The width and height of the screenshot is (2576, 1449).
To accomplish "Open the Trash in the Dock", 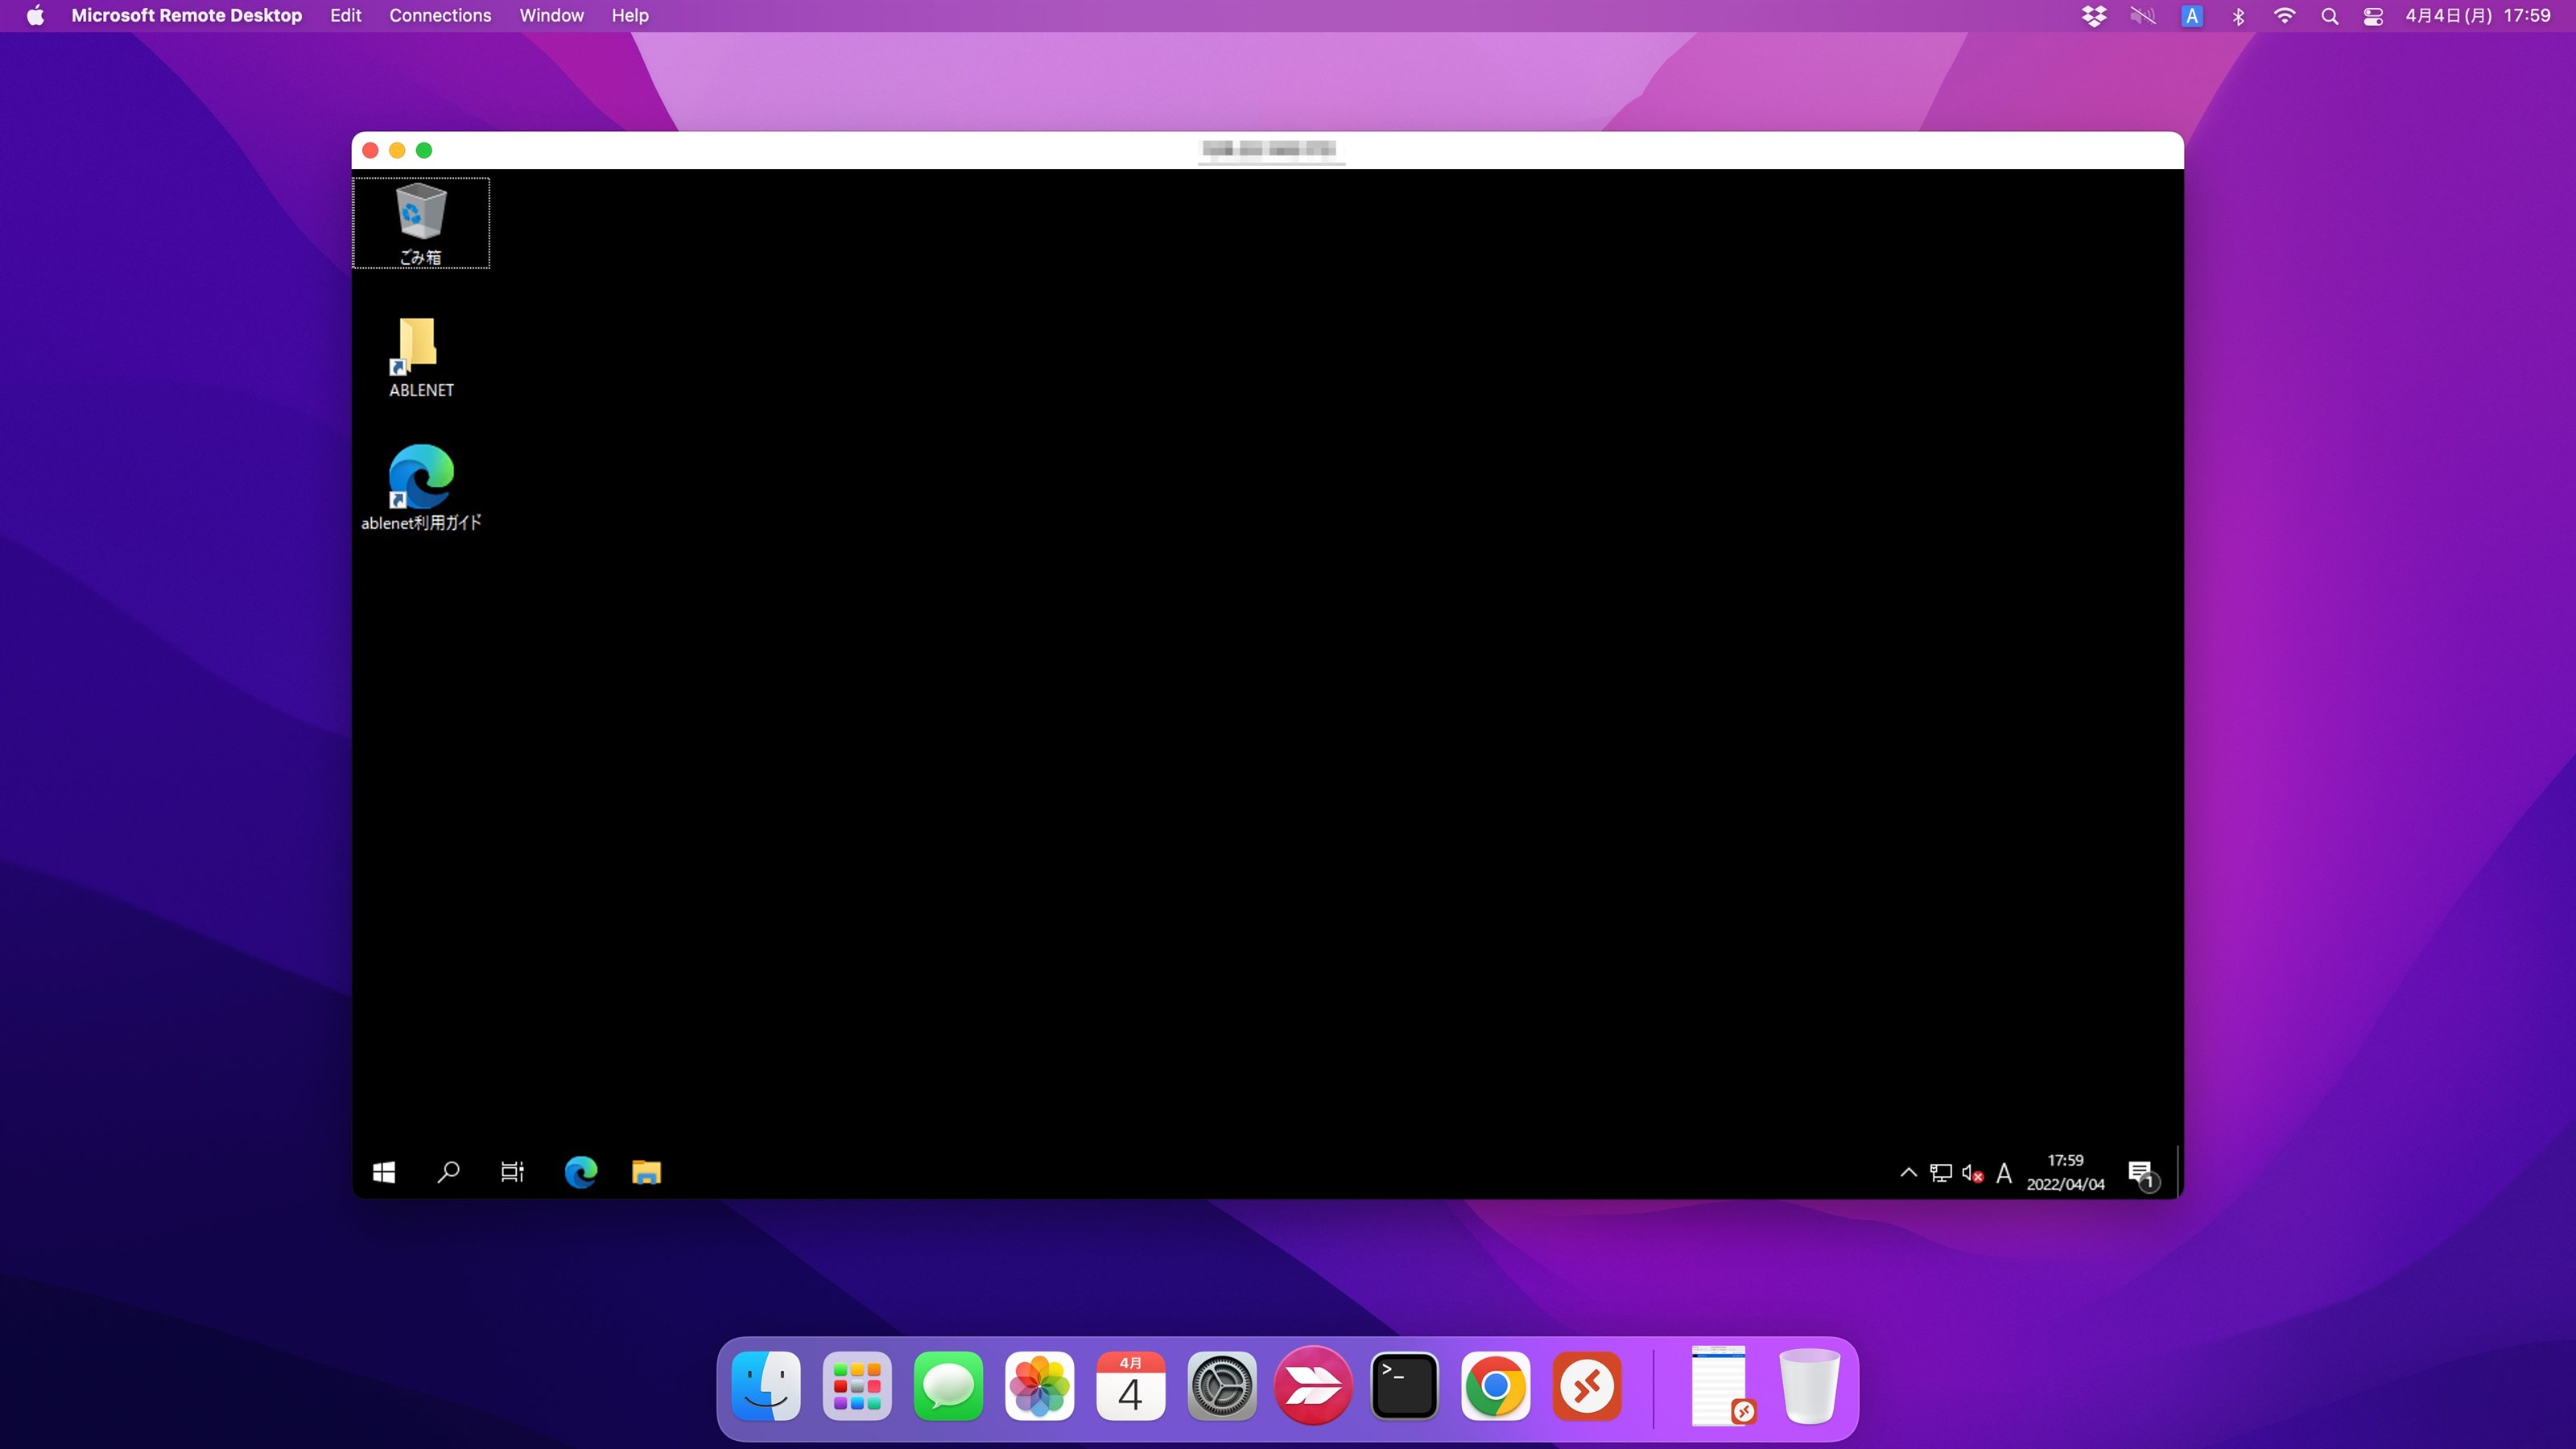I will click(1809, 1386).
